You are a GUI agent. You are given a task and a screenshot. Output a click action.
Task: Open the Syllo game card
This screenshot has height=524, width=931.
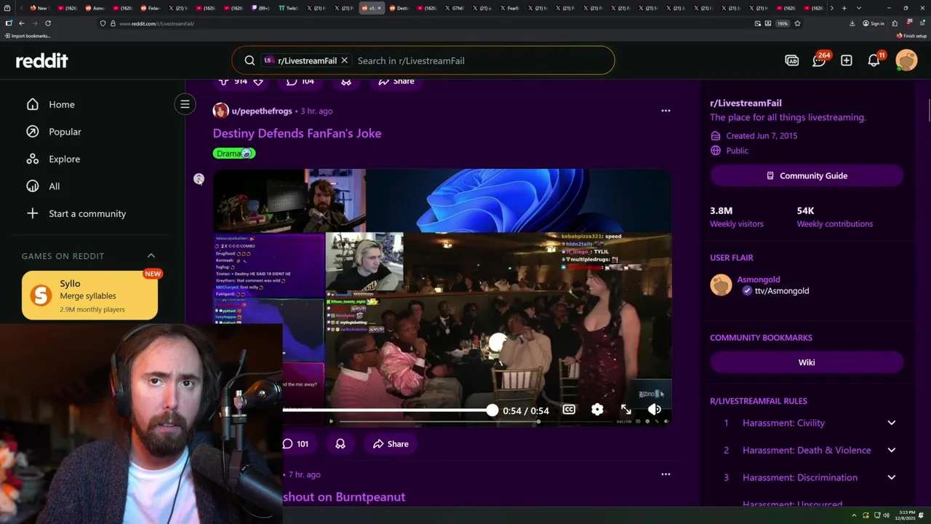tap(89, 295)
